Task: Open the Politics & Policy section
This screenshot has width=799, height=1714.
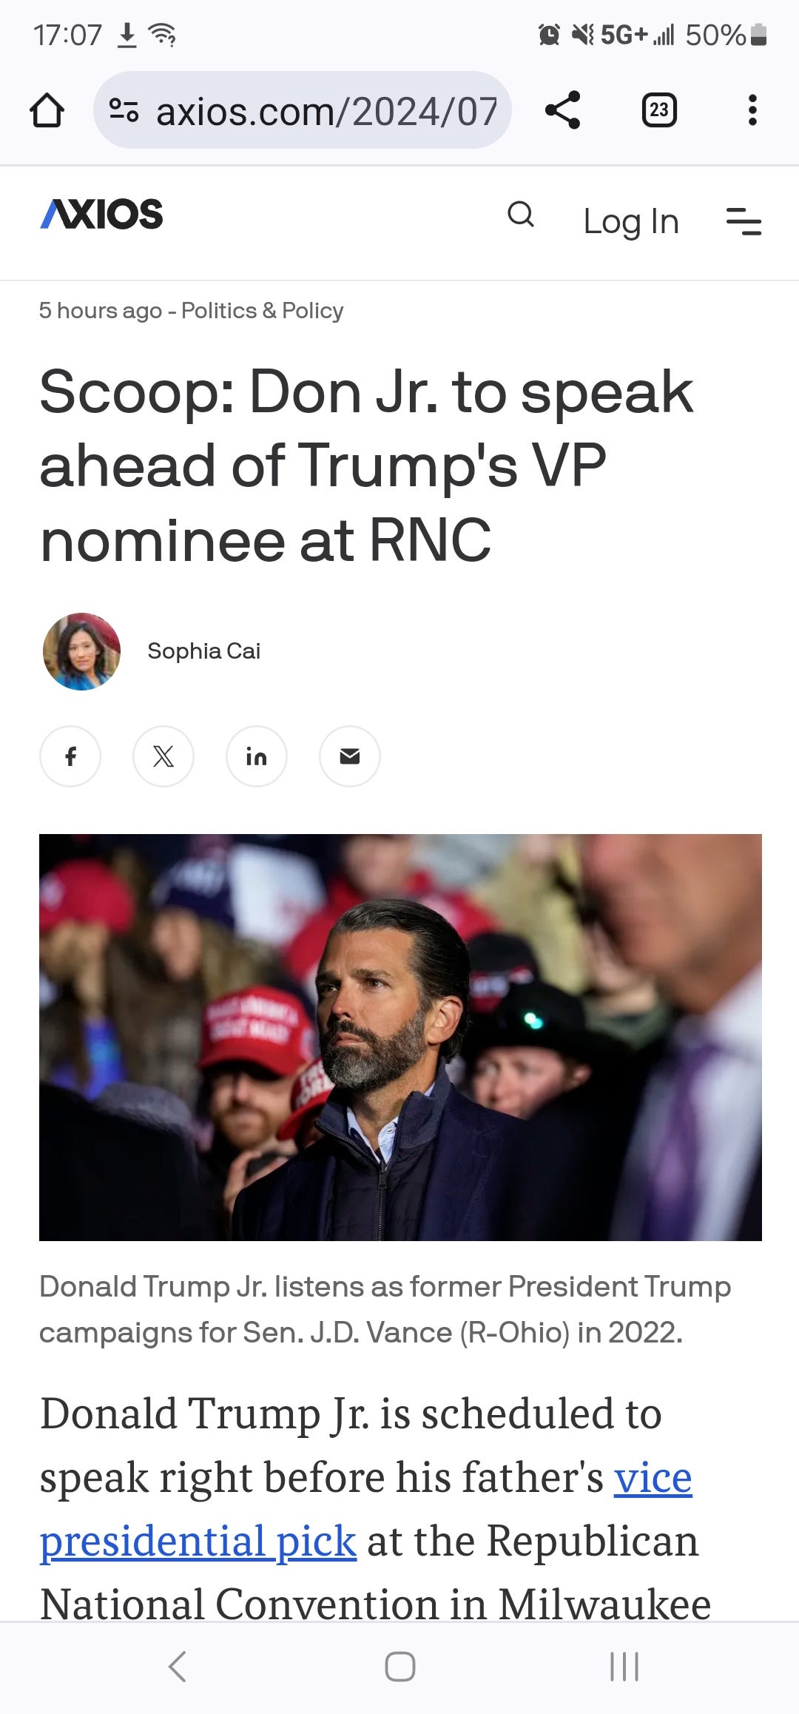Action: 263,310
